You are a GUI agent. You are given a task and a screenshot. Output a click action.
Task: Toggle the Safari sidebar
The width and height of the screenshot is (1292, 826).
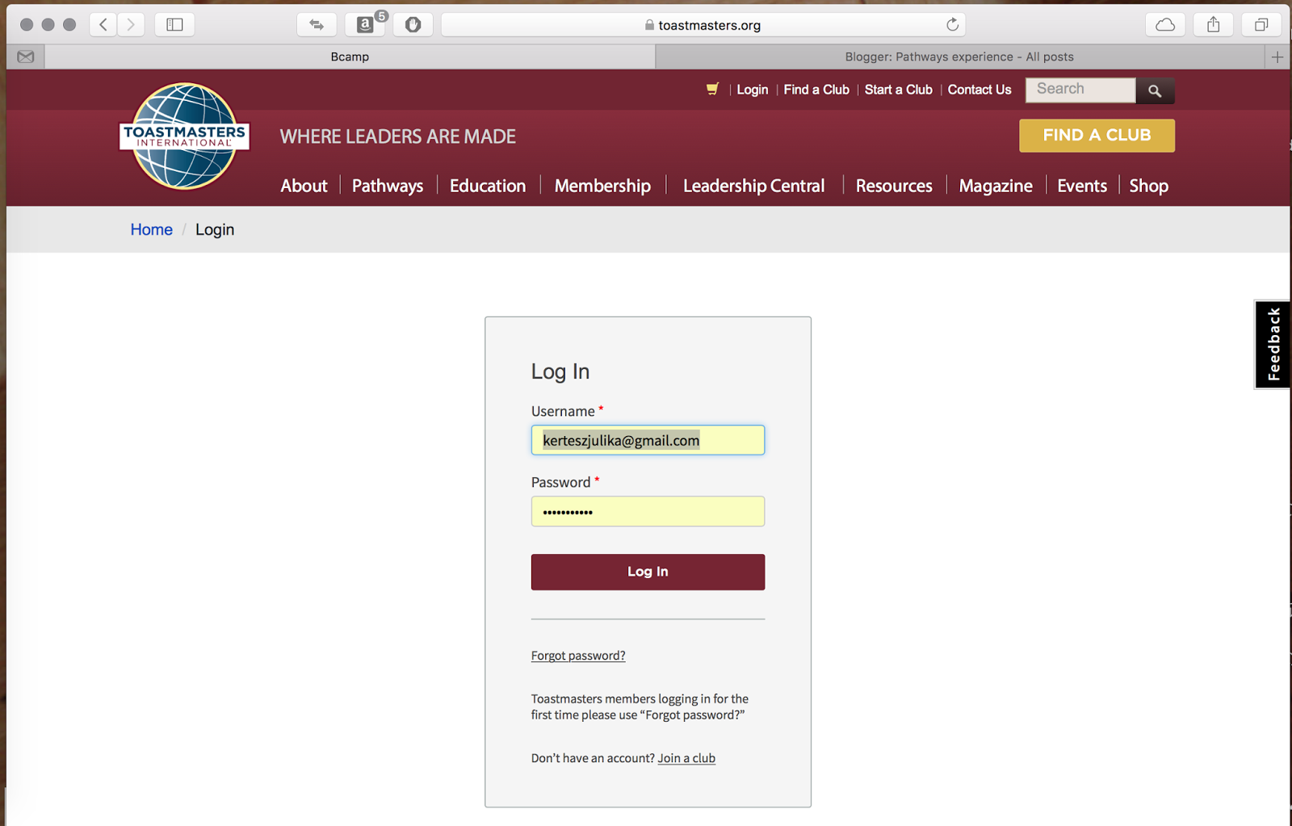(174, 24)
